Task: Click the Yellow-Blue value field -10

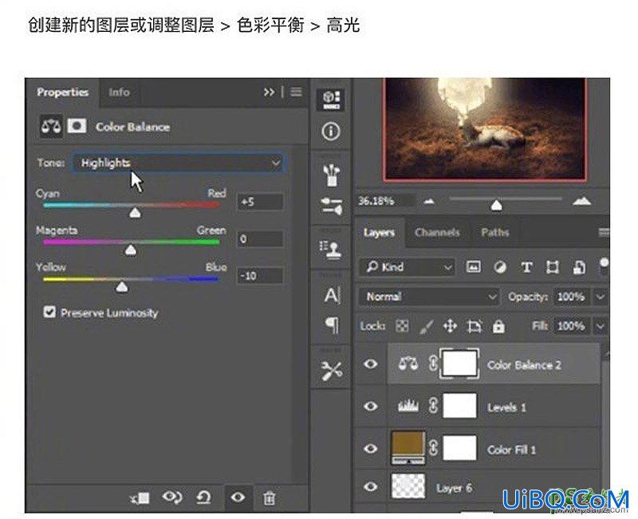Action: [260, 275]
